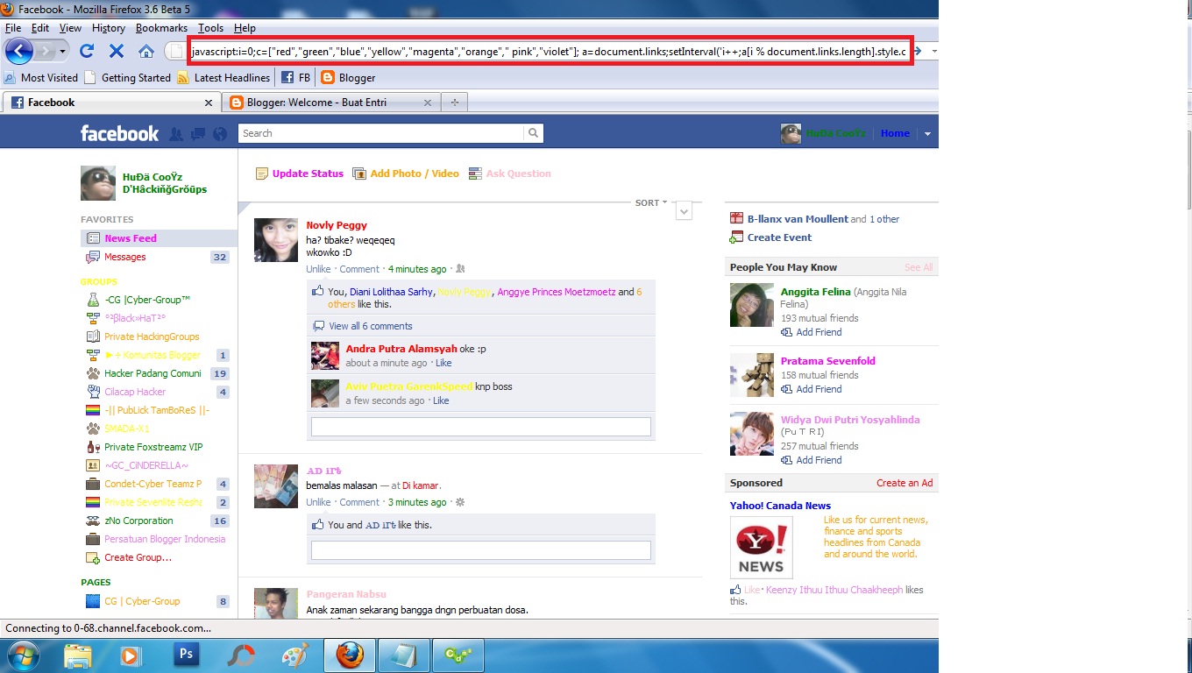Click the Create an Ad link

click(x=905, y=483)
